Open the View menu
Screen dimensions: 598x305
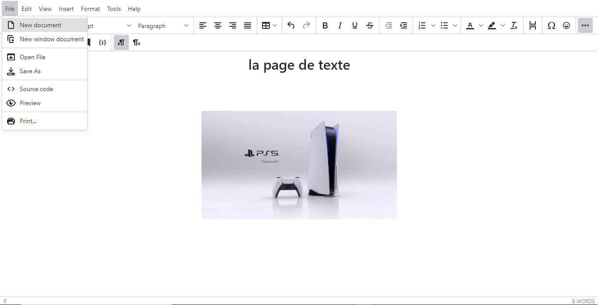coord(45,9)
